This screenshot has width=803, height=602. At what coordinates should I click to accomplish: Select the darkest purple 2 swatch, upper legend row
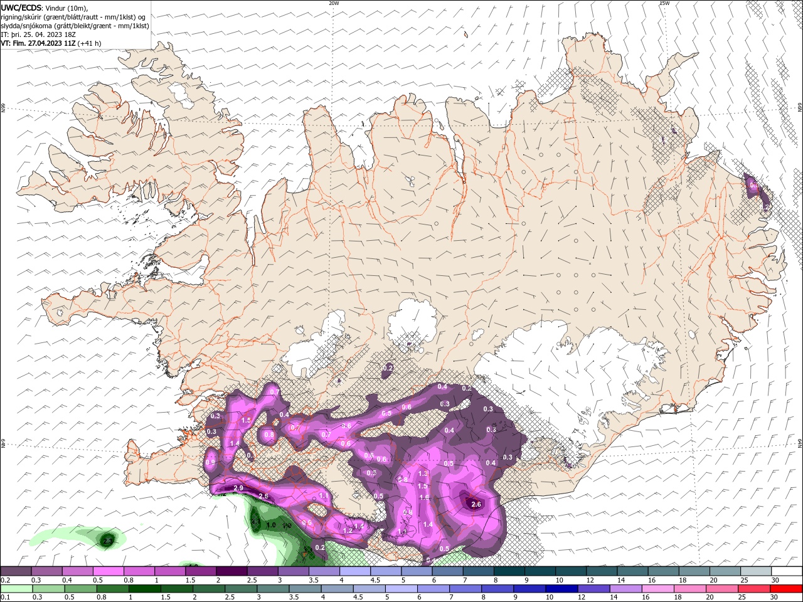pos(231,571)
